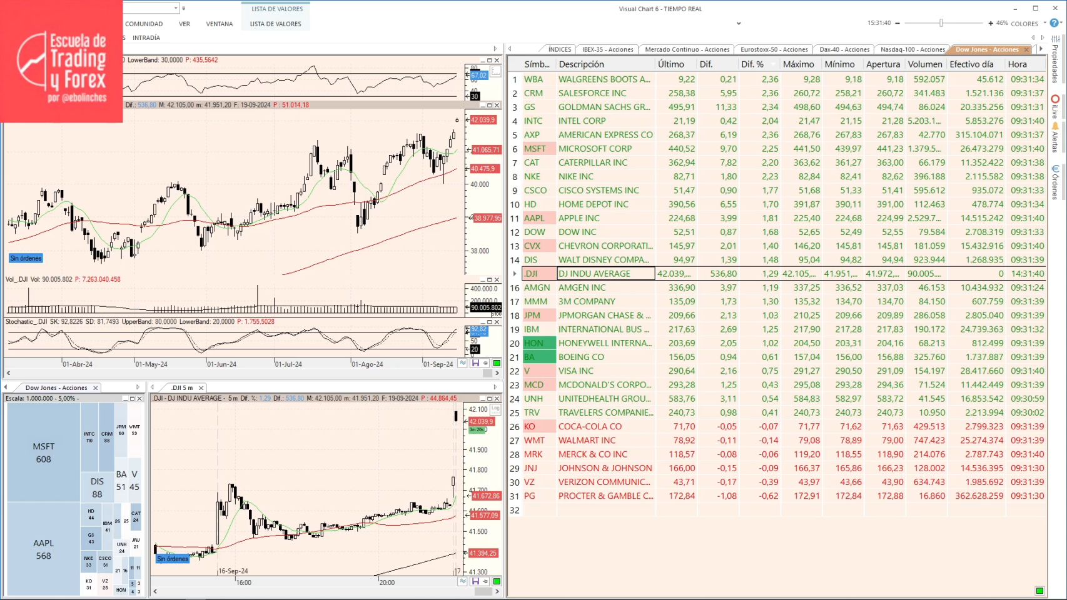Viewport: 1067px width, 600px height.
Task: Show next tabs arrow in heatmap tab strip
Action: pos(138,387)
